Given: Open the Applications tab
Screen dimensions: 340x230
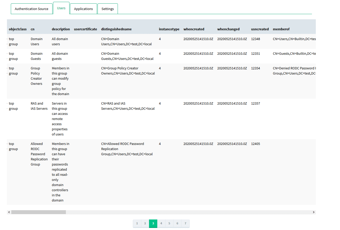Looking at the screenshot, I should (x=83, y=9).
